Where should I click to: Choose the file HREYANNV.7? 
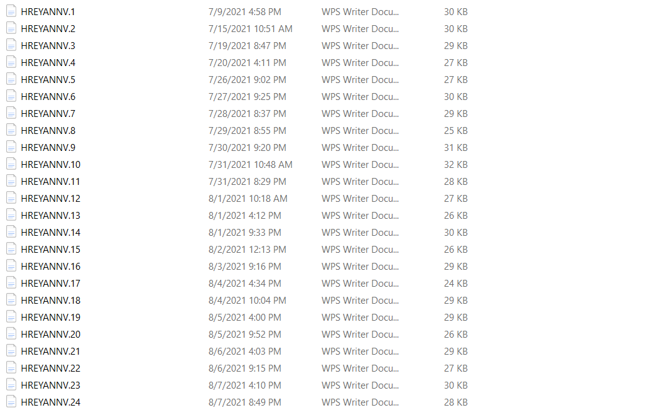(x=48, y=114)
